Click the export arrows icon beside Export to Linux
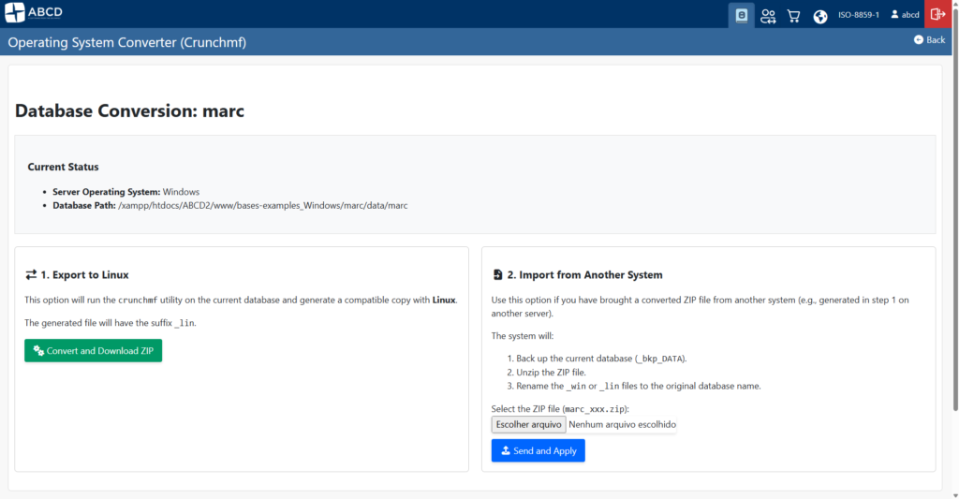 pos(31,275)
